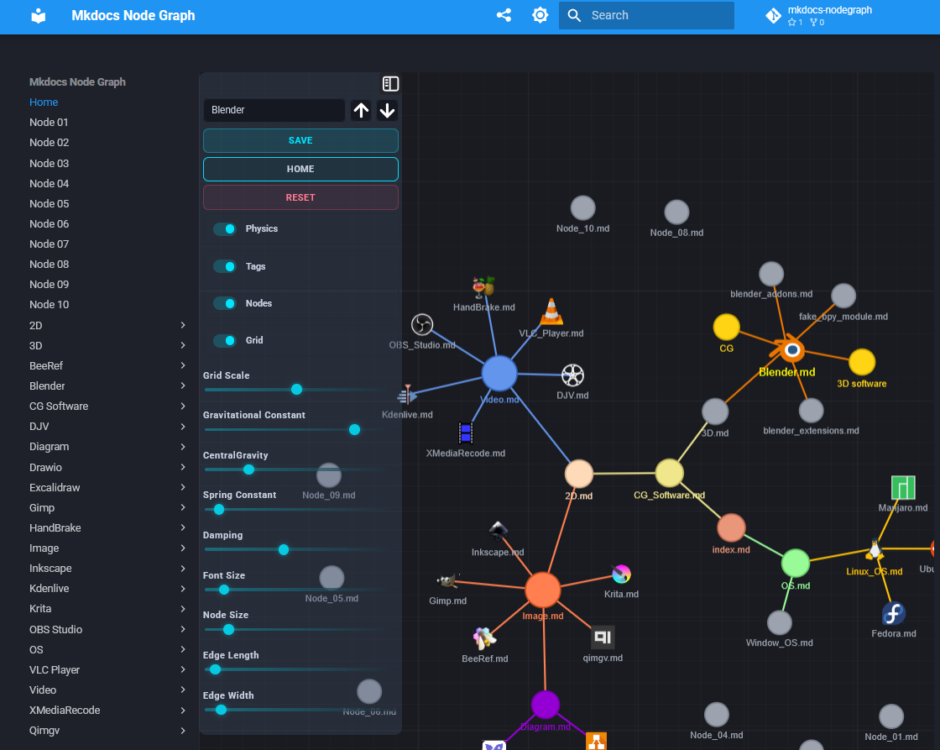Turn off the Tags toggle
The height and width of the screenshot is (750, 940).
(x=226, y=266)
